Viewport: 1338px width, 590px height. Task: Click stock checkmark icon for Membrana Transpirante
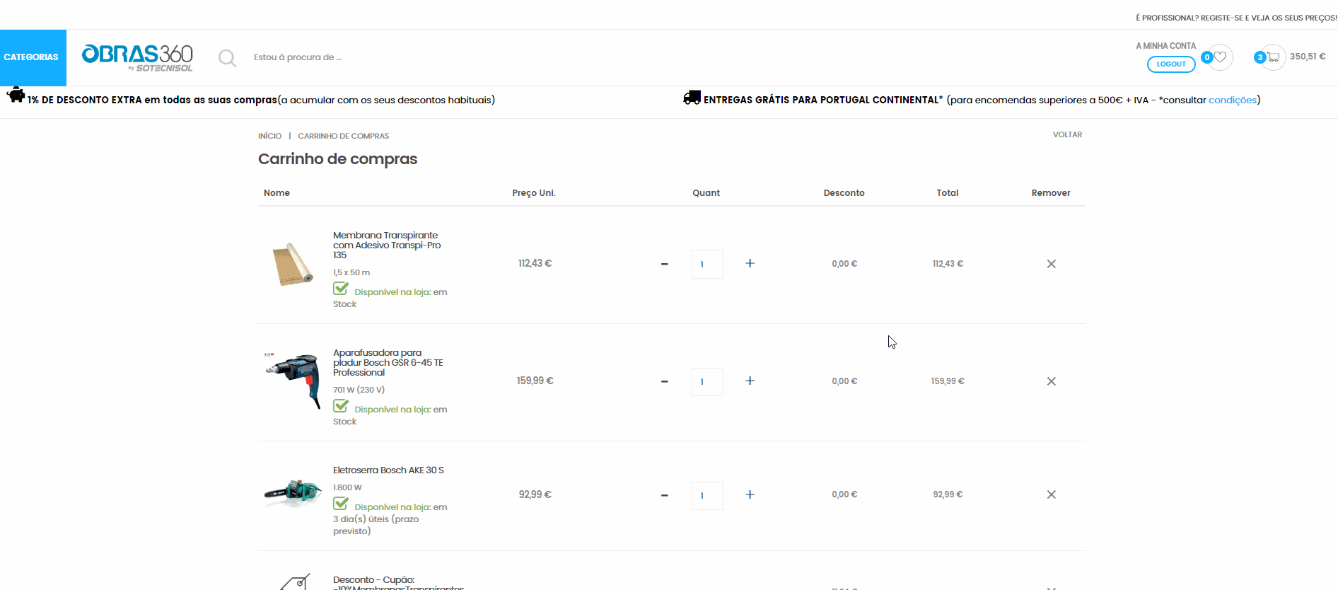click(341, 289)
